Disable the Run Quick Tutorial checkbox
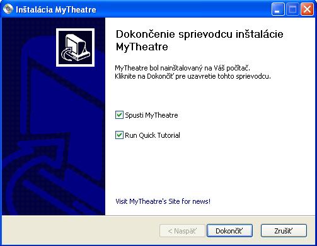Screen dimensions: 317x246 coord(119,135)
